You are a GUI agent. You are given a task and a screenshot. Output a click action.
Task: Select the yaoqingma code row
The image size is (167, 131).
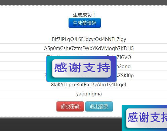tap(89, 94)
